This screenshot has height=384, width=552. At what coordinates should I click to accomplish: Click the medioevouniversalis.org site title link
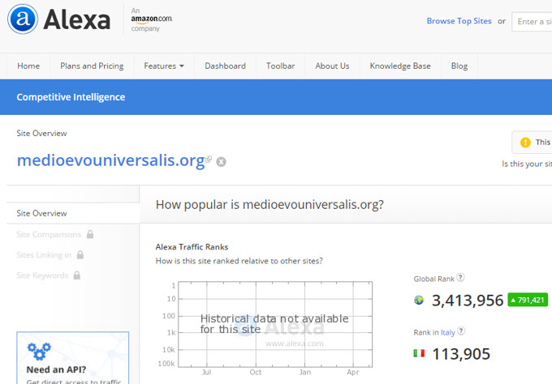[x=111, y=160]
